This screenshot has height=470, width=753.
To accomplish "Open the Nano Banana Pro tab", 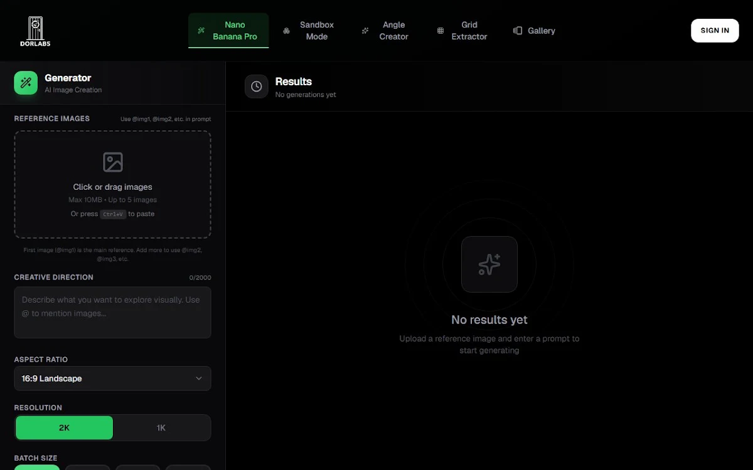I will [228, 31].
